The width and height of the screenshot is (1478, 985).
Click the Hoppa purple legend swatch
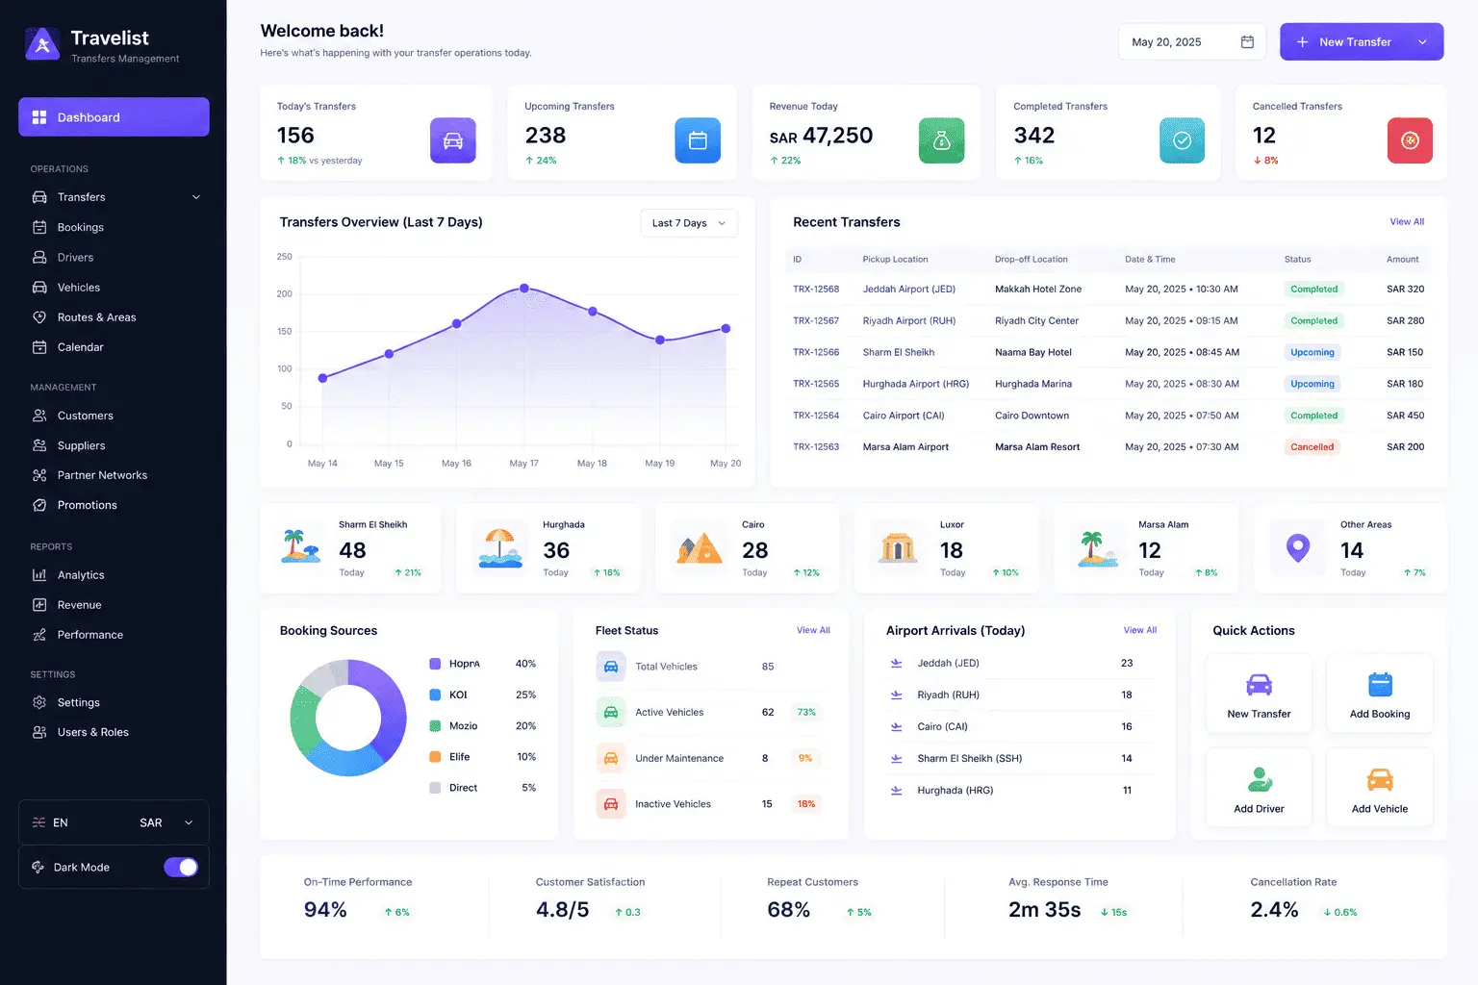(x=435, y=664)
